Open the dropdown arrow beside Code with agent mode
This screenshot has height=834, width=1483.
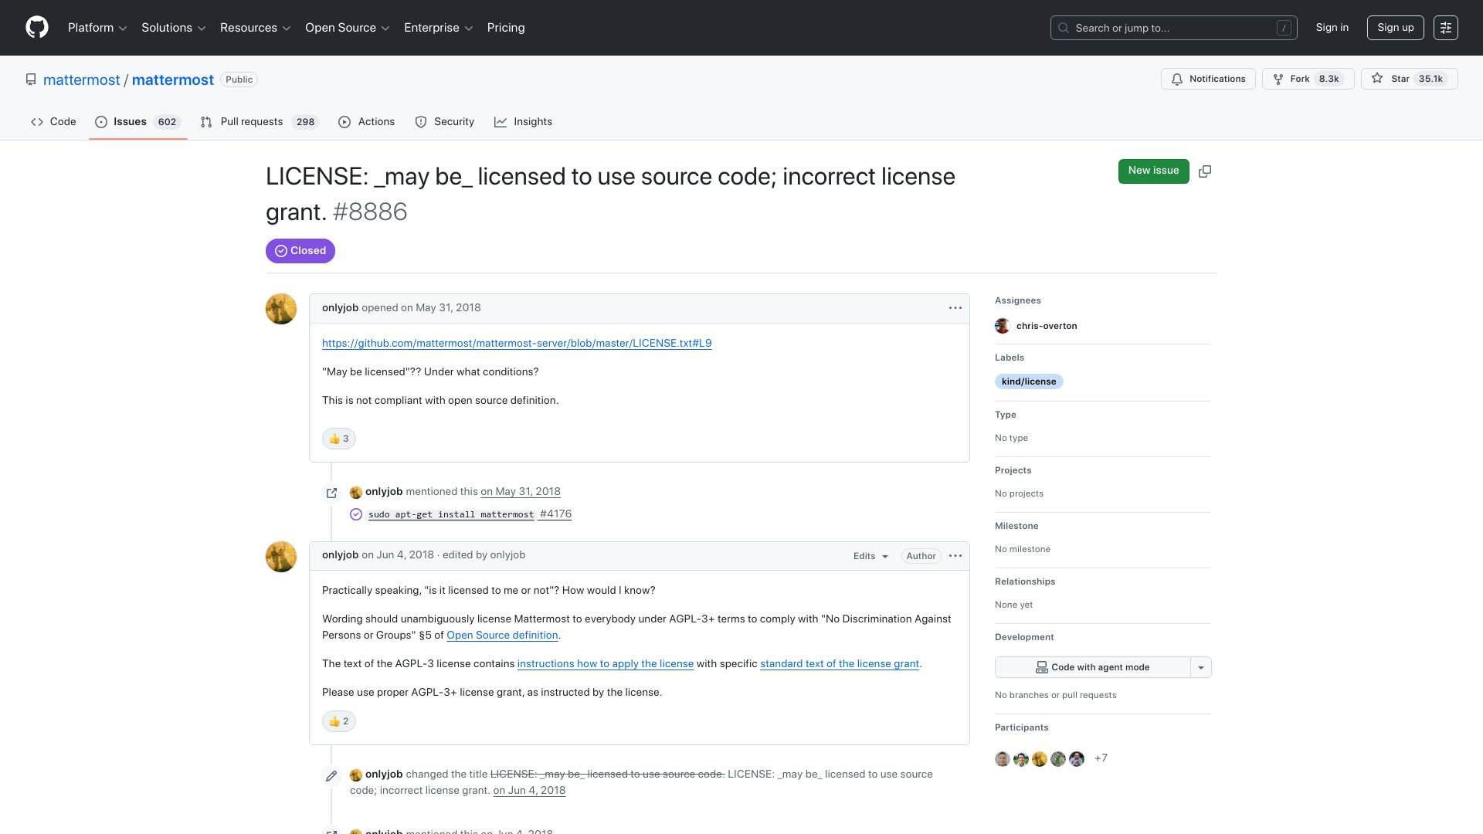1201,667
